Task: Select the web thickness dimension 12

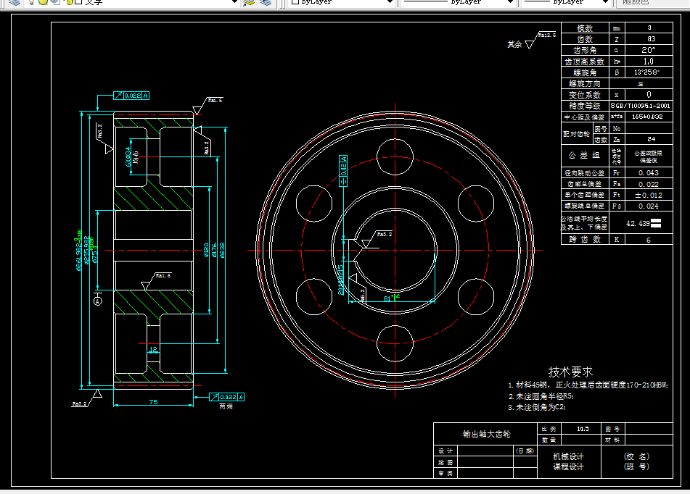Action: pos(153,350)
